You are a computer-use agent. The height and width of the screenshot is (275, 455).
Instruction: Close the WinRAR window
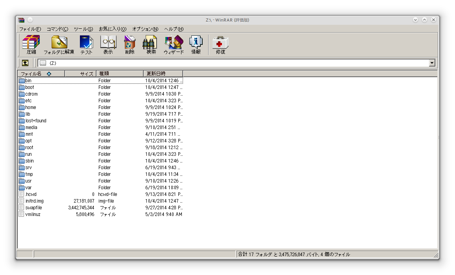(433, 20)
